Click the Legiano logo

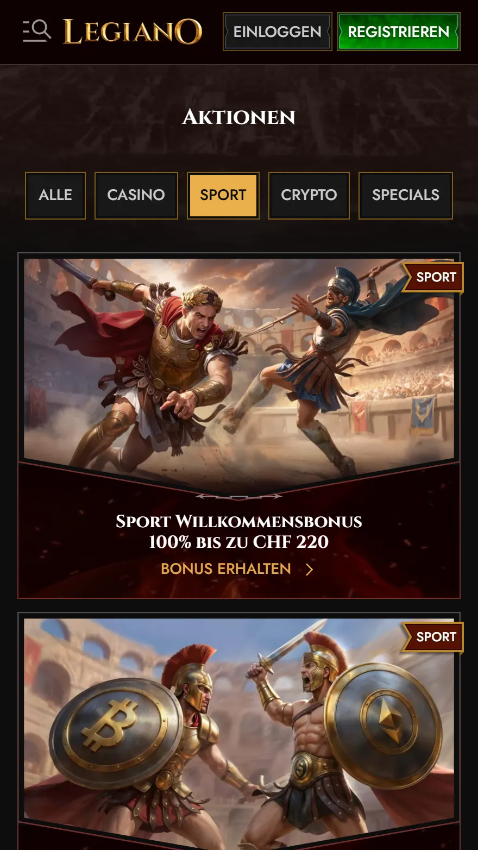click(133, 32)
